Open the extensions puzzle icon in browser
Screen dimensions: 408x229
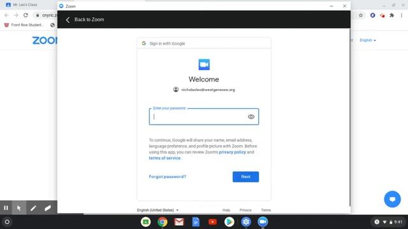coord(391,15)
